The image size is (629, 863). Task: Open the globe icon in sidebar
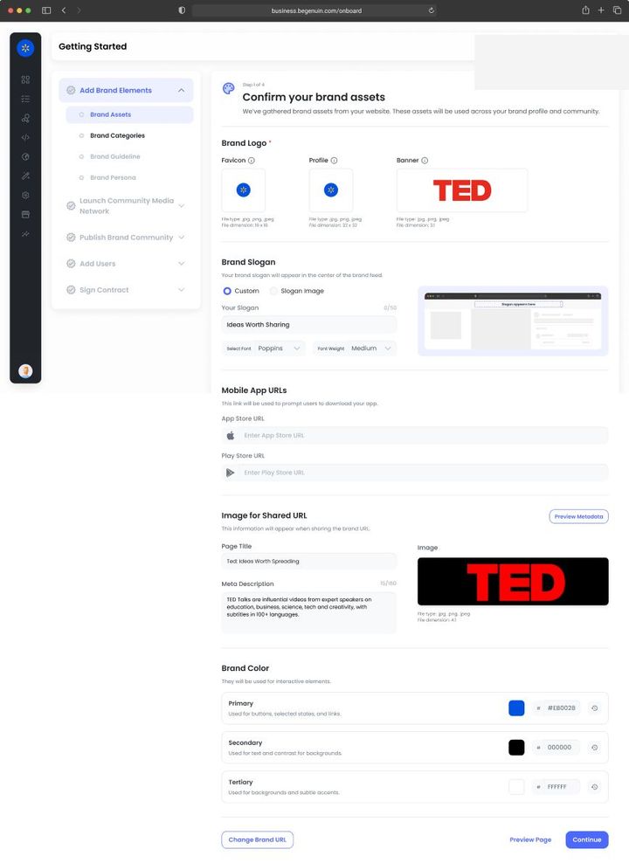coord(25,157)
